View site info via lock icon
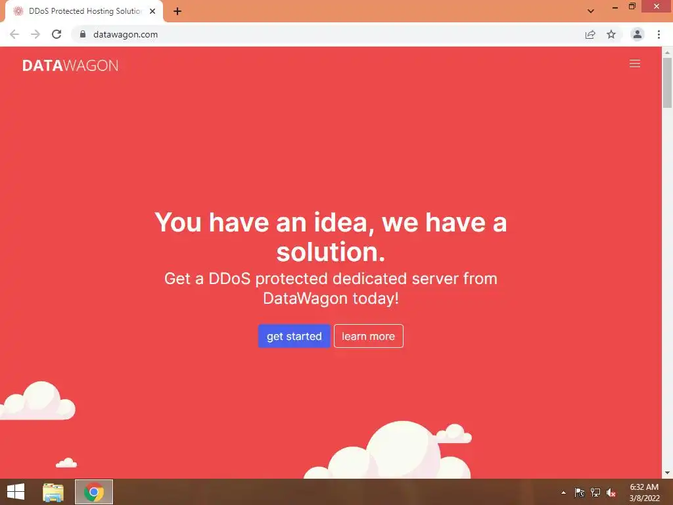Screen dimensions: 673x505 (83, 34)
